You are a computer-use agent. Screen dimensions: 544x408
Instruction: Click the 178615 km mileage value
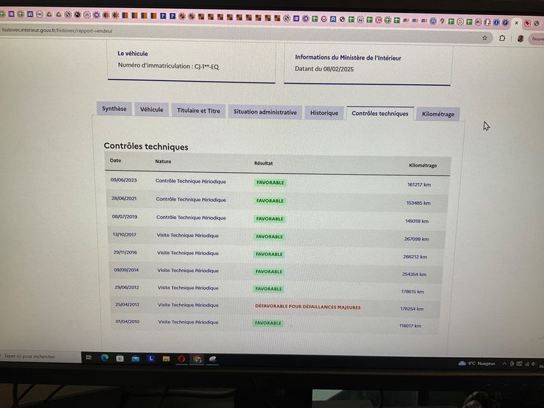click(x=413, y=292)
